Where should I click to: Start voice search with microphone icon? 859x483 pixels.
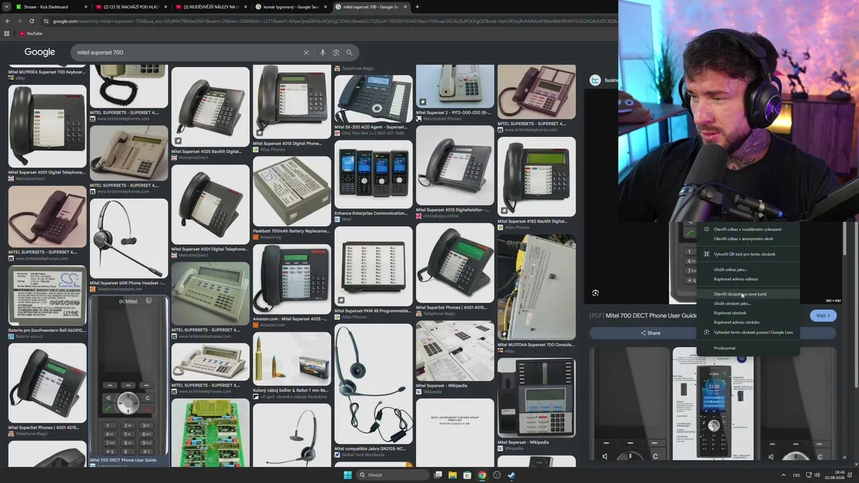pyautogui.click(x=323, y=52)
